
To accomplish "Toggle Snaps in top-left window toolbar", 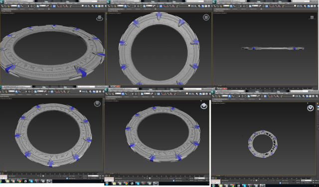I will pyautogui.click(x=58, y=6).
